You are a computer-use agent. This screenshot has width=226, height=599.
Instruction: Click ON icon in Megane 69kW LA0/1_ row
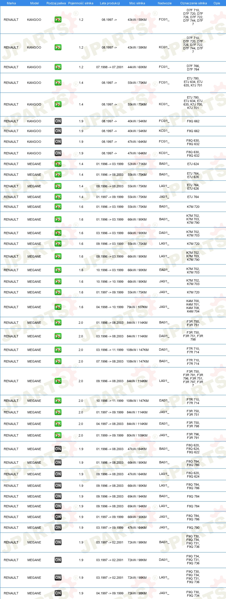[x=58, y=506]
